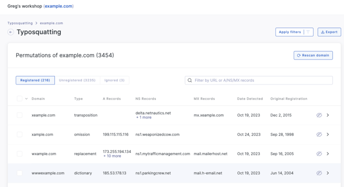The image size is (344, 187).
Task: Expand xample.com row details chevron
Action: pyautogui.click(x=327, y=134)
